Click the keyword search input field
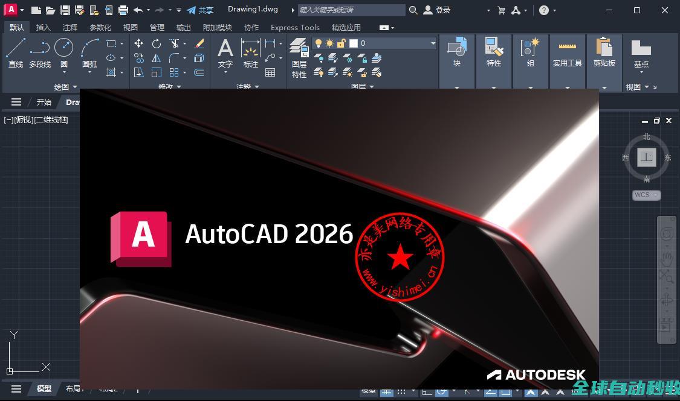Screen dimensions: 680x401 pos(351,10)
